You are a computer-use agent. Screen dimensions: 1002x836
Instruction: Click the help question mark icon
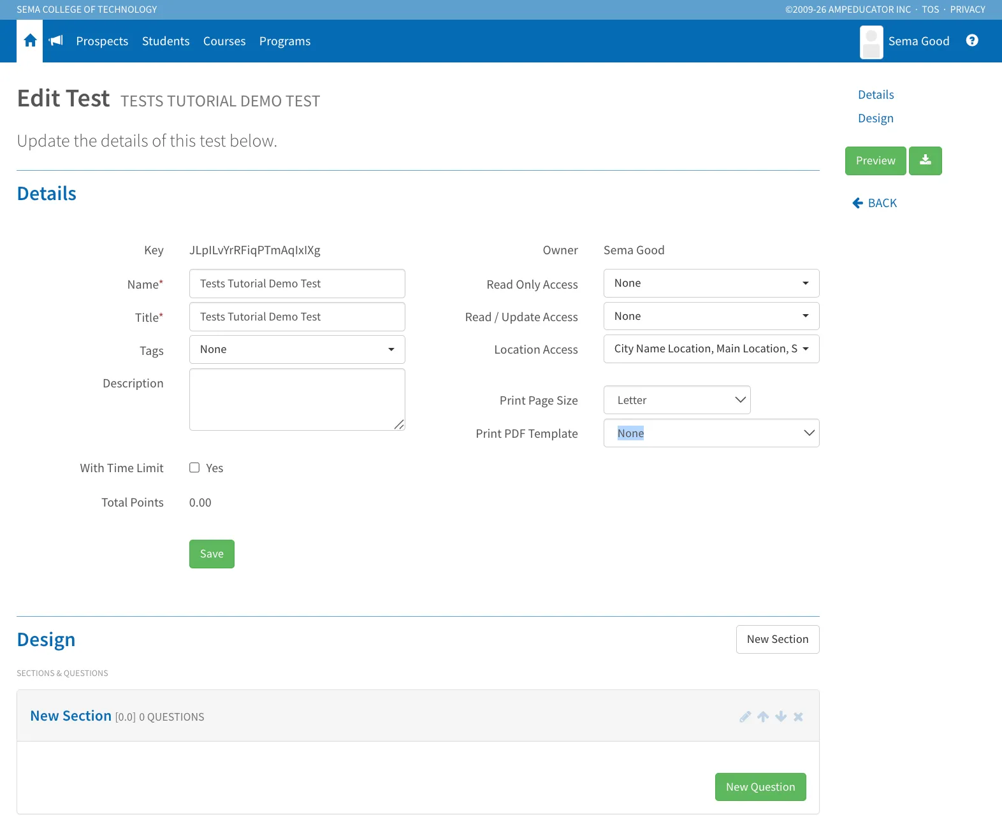pos(972,41)
